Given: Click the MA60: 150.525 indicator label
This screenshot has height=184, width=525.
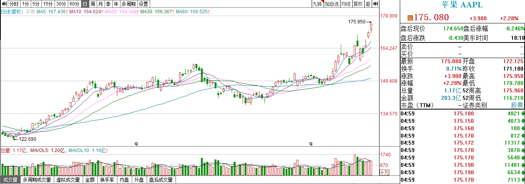Looking at the screenshot, I should tap(193, 12).
